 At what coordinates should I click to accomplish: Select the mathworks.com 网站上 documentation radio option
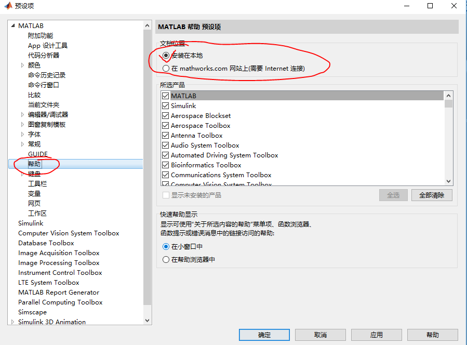(x=166, y=69)
